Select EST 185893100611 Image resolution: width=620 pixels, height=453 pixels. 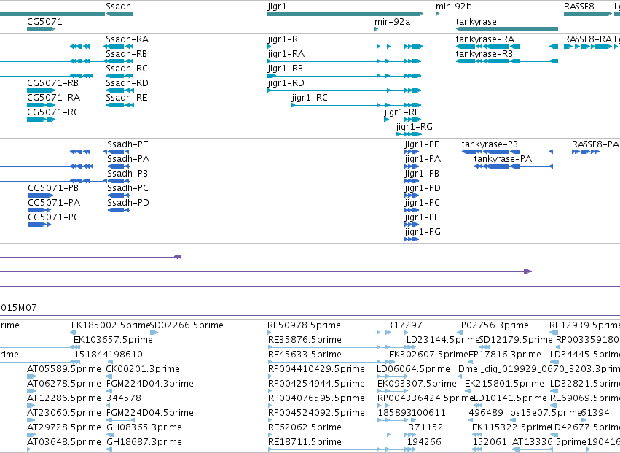412,413
